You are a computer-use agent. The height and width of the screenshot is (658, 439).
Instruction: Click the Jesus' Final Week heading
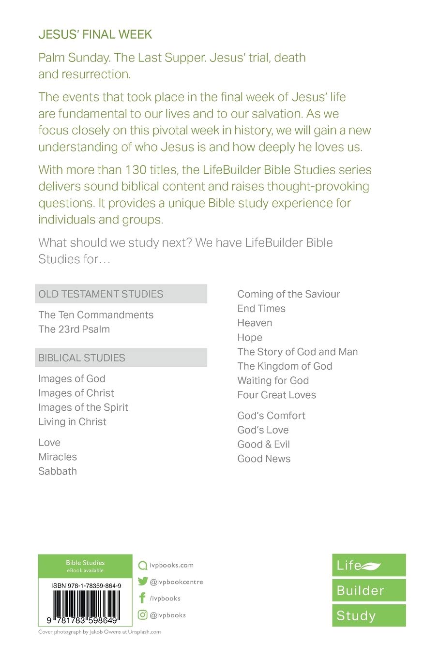coord(95,35)
